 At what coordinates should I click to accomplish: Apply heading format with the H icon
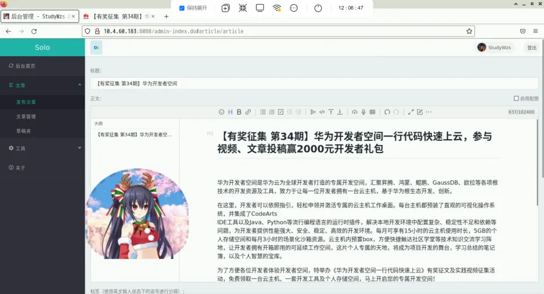click(230, 112)
